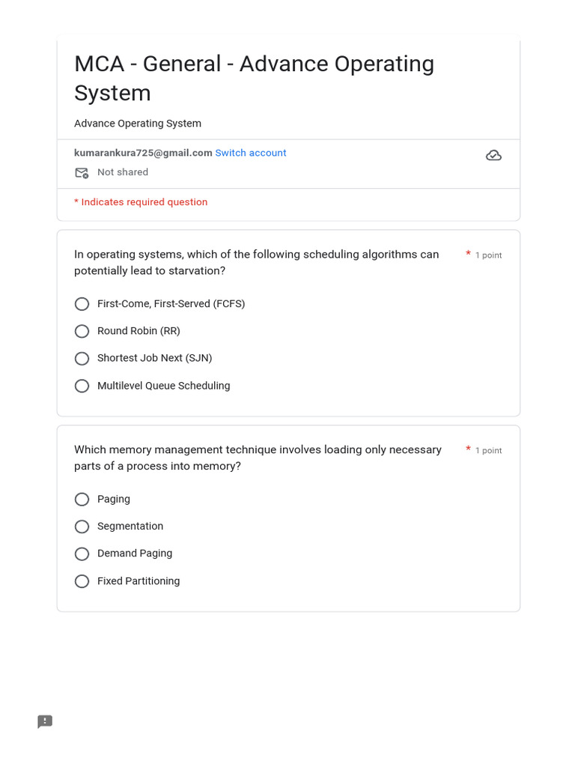Image resolution: width=575 pixels, height=767 pixels.
Task: Click the cloud saved status icon
Action: (x=493, y=156)
